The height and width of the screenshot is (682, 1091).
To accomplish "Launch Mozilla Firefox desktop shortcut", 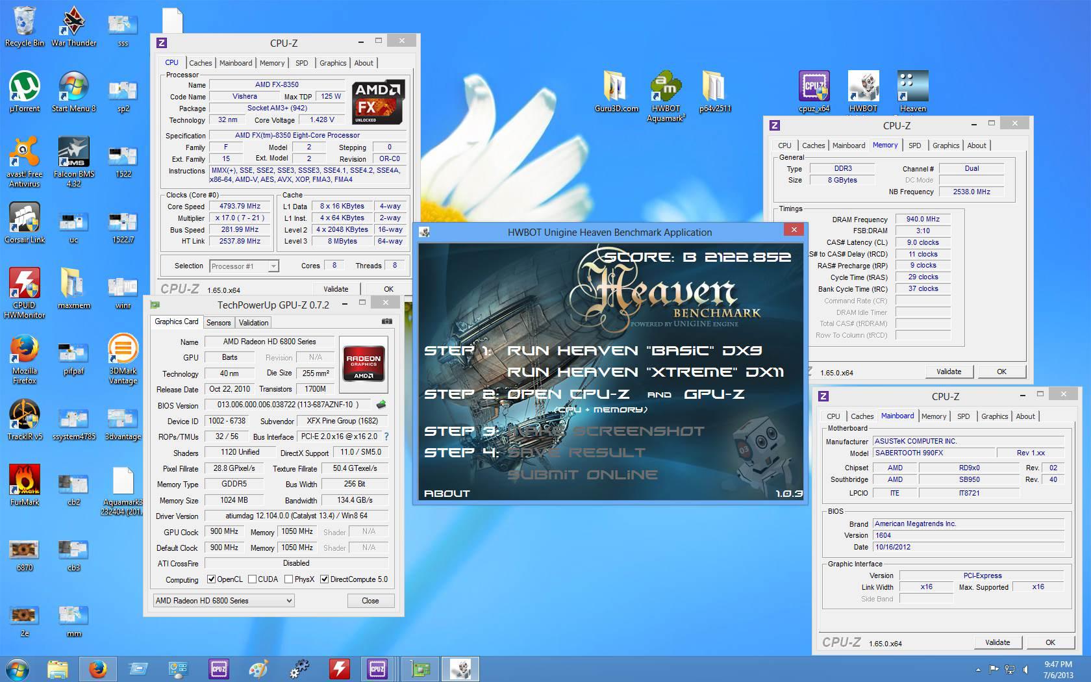I will [x=25, y=359].
